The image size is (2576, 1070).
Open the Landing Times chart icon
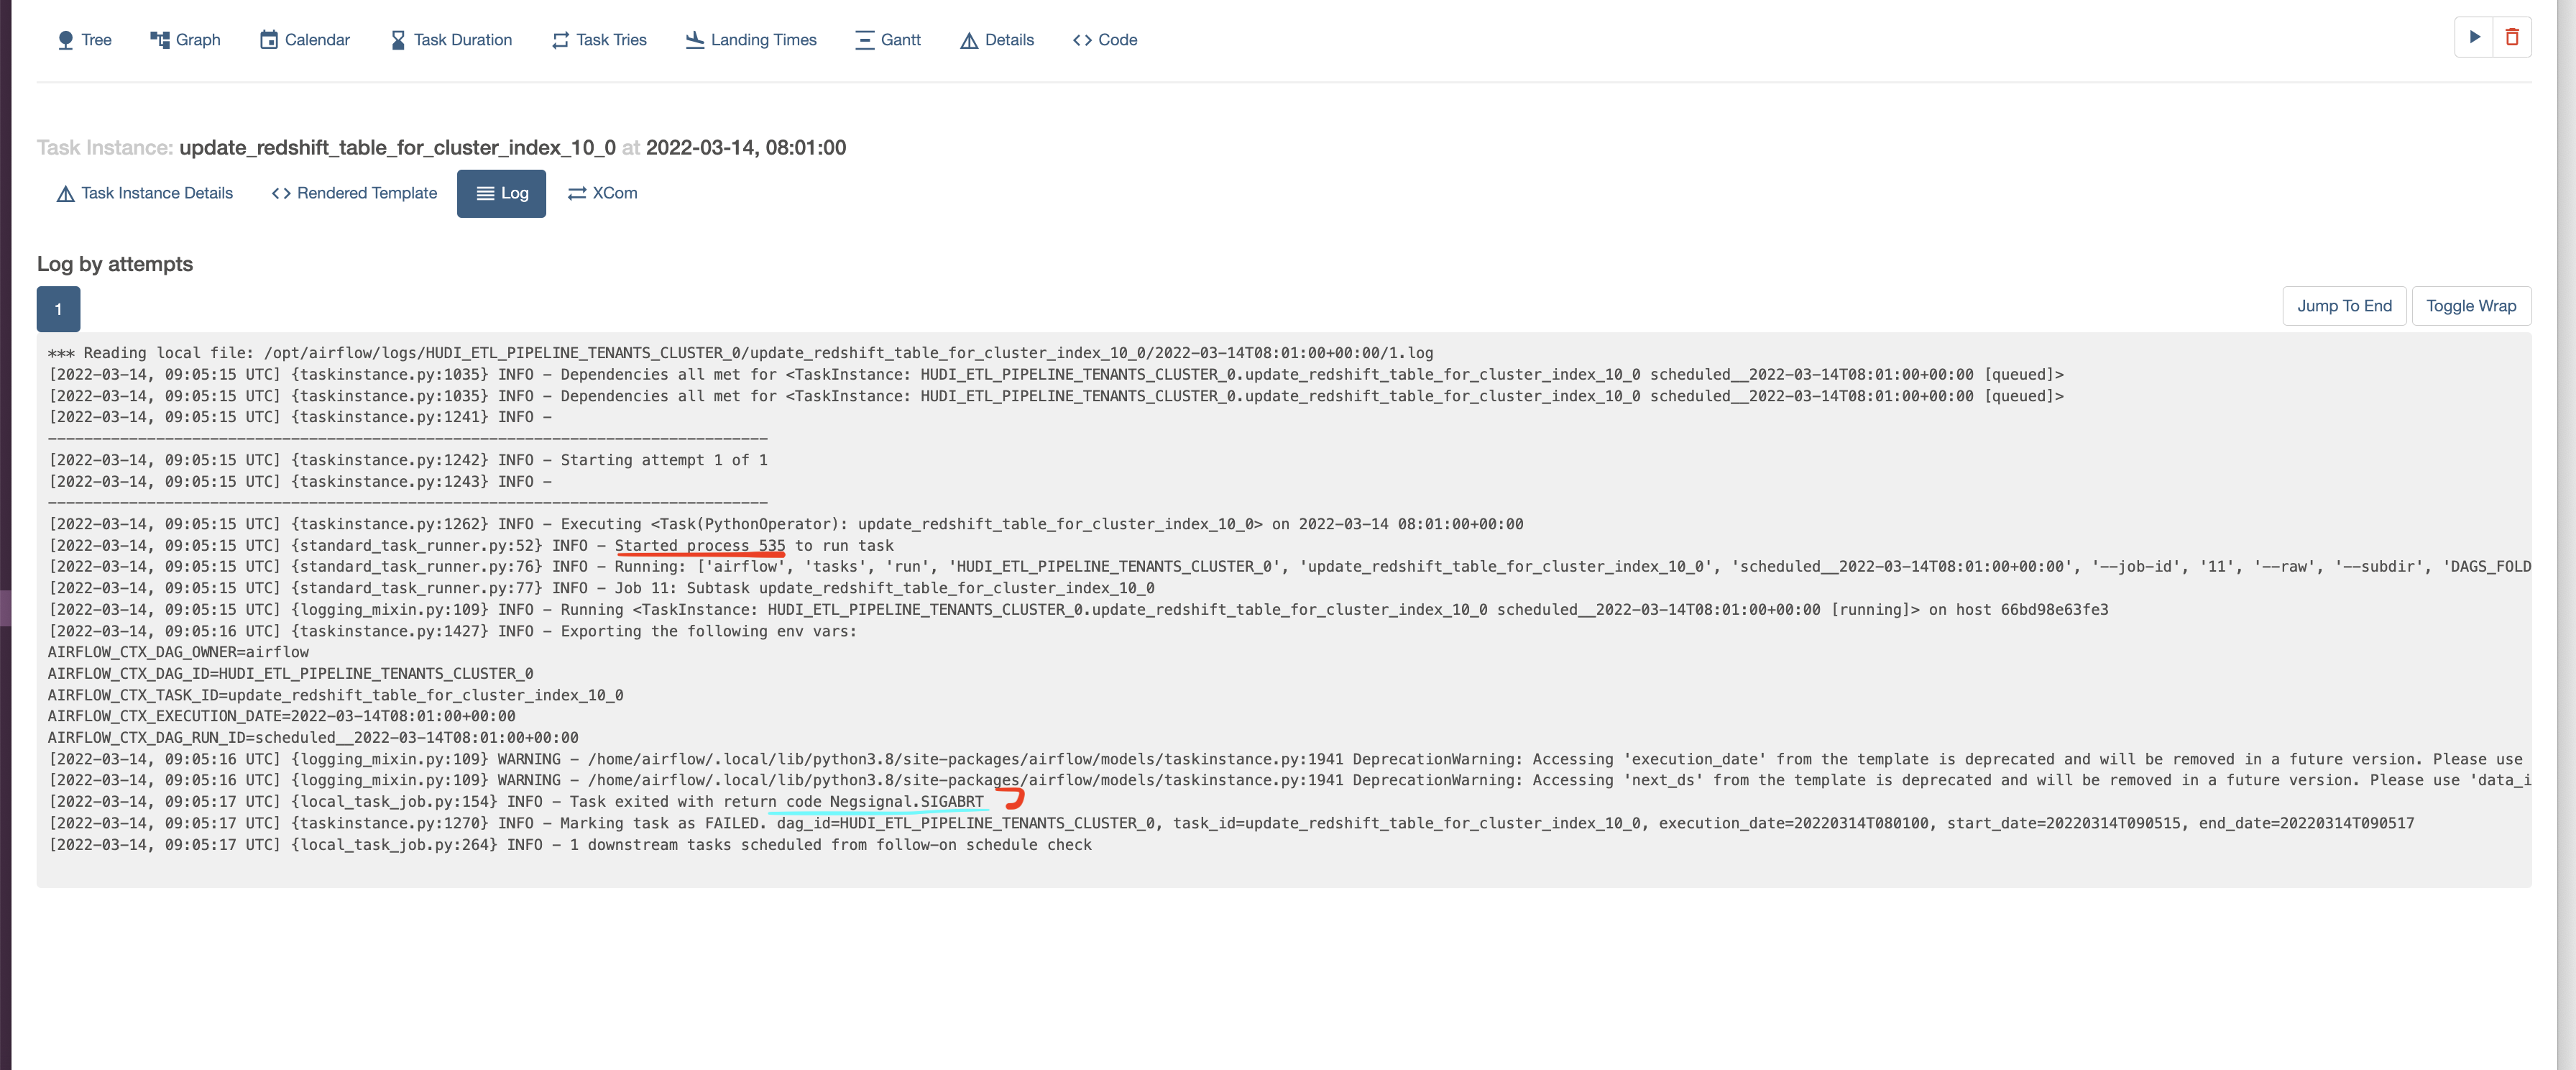pyautogui.click(x=694, y=39)
